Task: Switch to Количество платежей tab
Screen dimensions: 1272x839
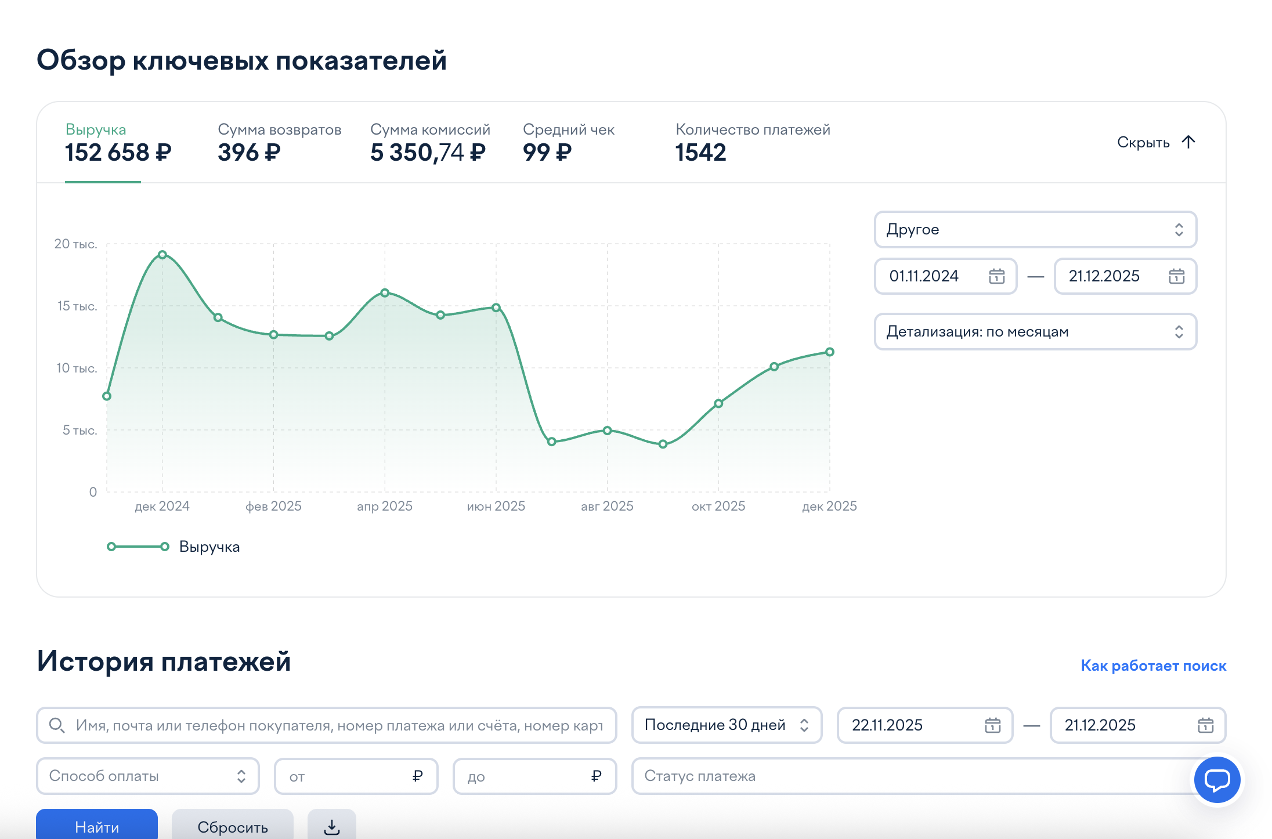Action: tap(752, 143)
